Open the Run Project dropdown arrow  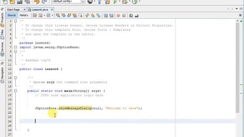tap(120, 1)
